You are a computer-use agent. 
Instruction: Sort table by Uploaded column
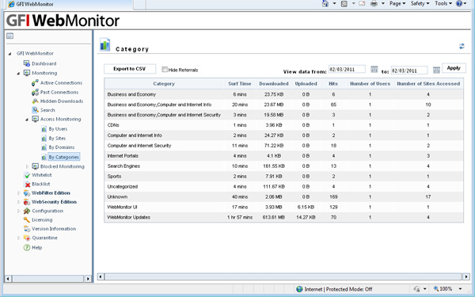(x=306, y=84)
